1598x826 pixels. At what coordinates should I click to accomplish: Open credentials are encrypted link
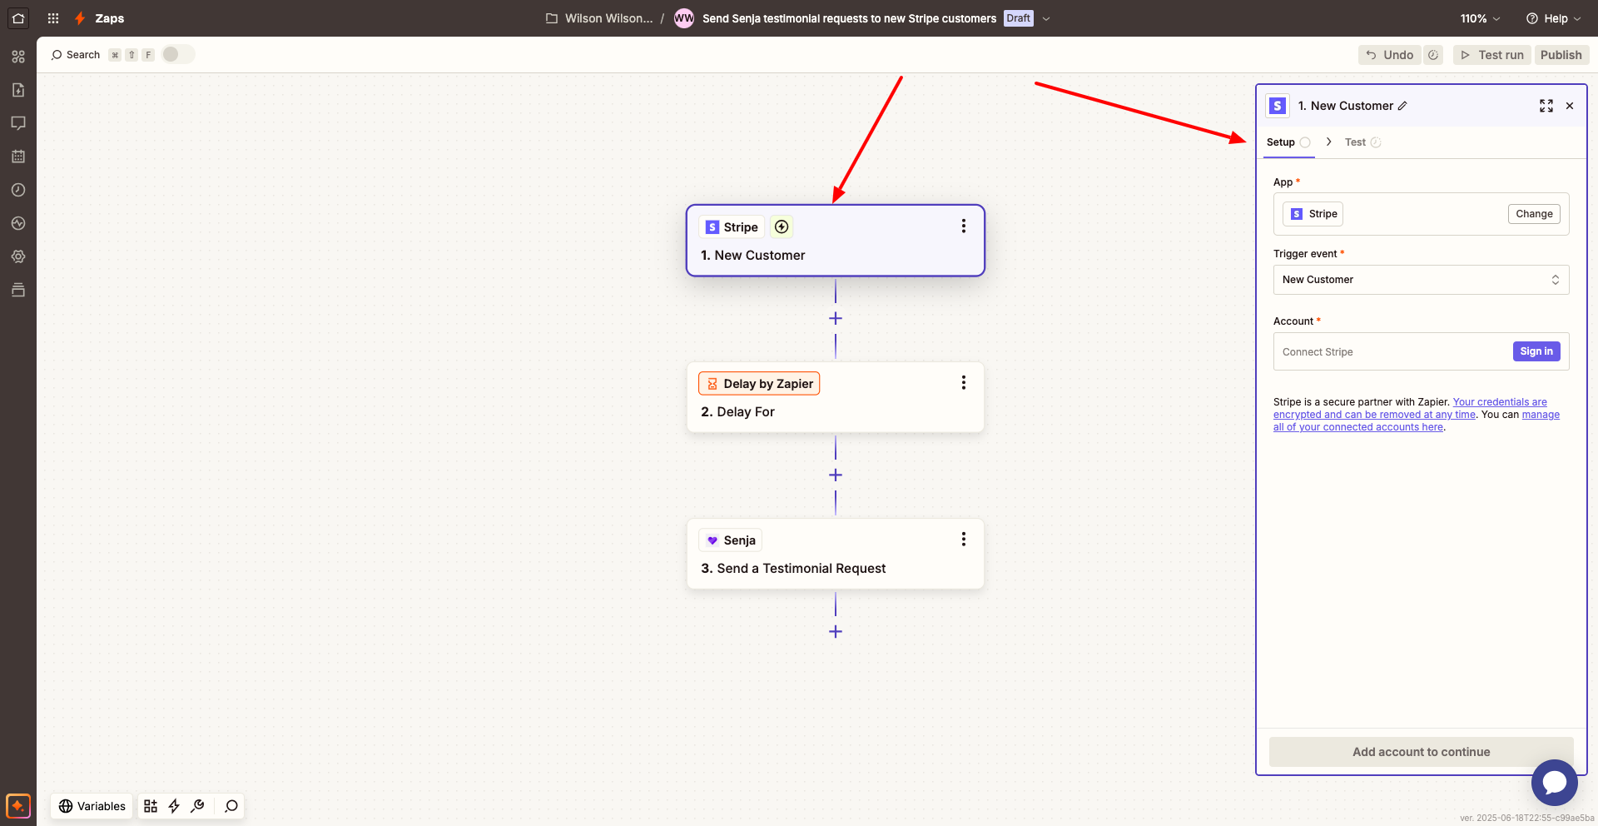point(1410,408)
